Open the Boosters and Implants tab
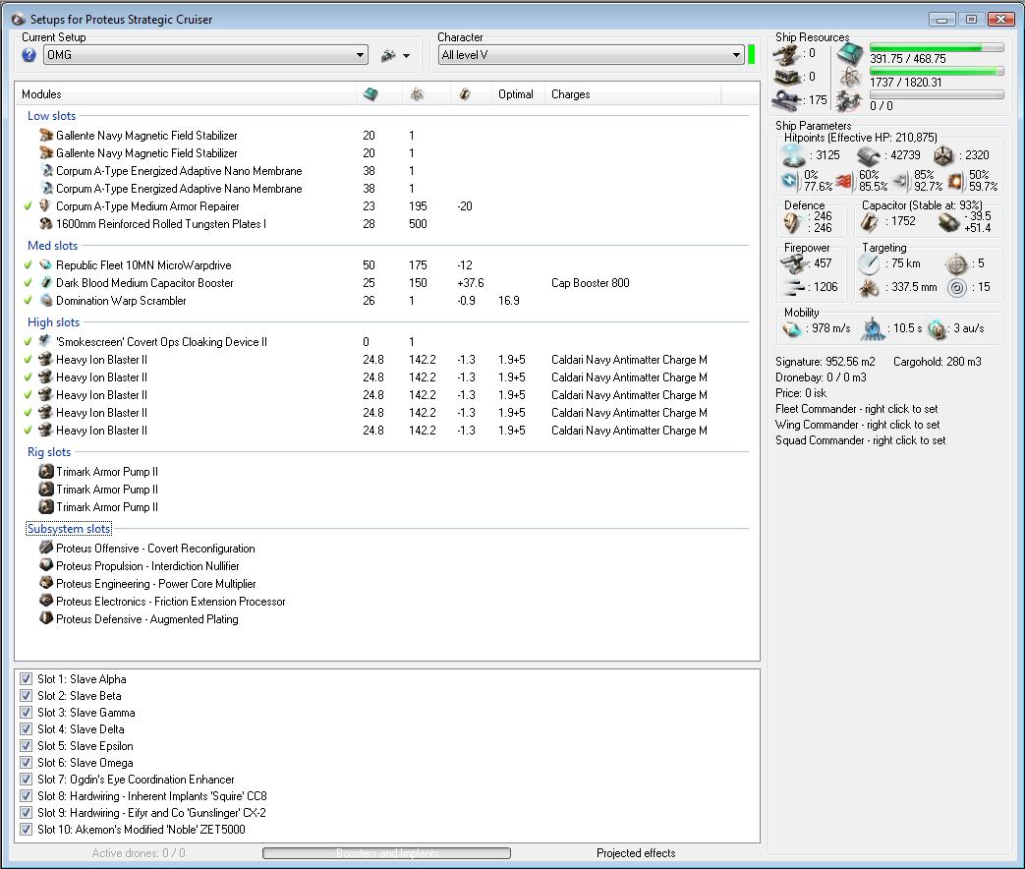The width and height of the screenshot is (1025, 869). click(x=386, y=853)
